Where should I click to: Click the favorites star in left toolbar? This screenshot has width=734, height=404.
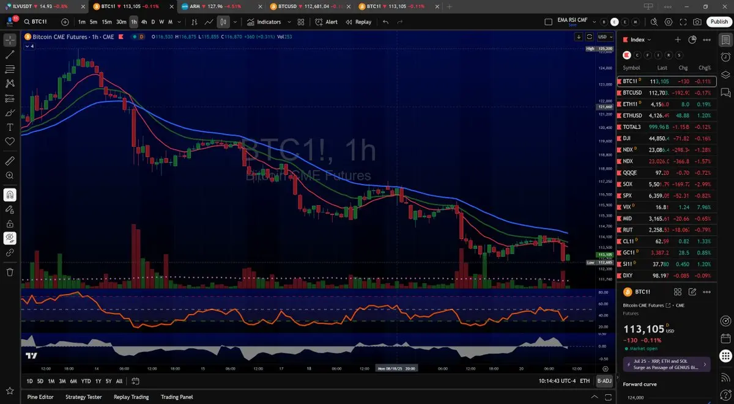pyautogui.click(x=10, y=390)
